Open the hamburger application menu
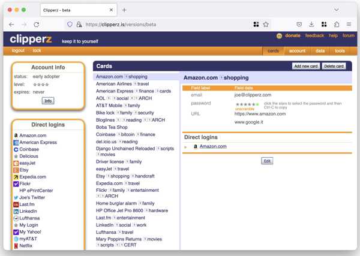 (349, 25)
